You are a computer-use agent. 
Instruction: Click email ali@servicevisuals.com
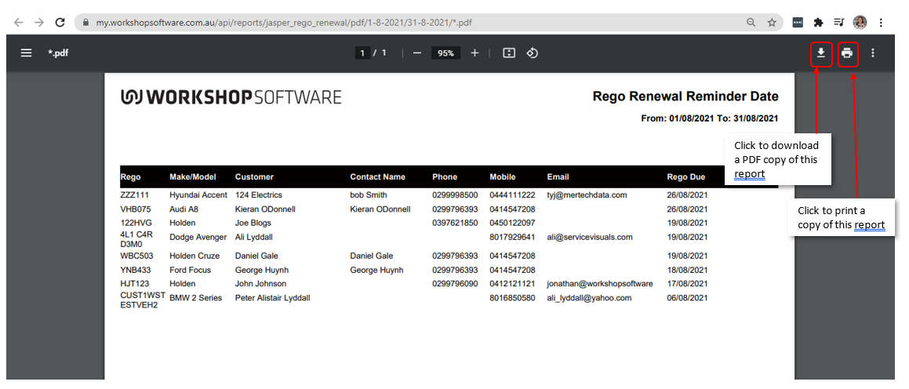point(590,237)
